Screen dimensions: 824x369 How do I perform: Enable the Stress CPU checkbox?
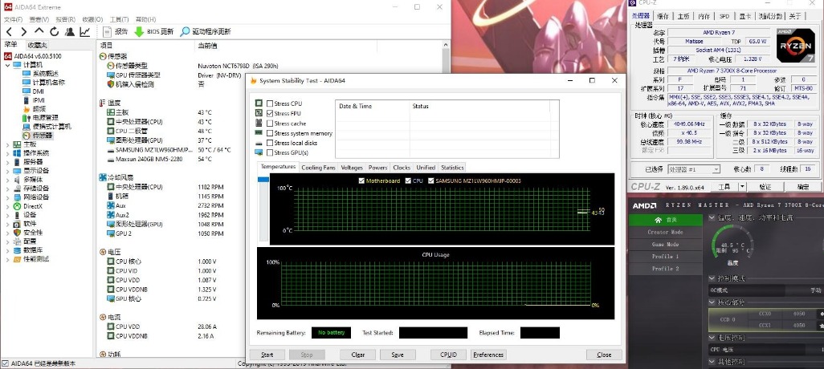pyautogui.click(x=270, y=104)
